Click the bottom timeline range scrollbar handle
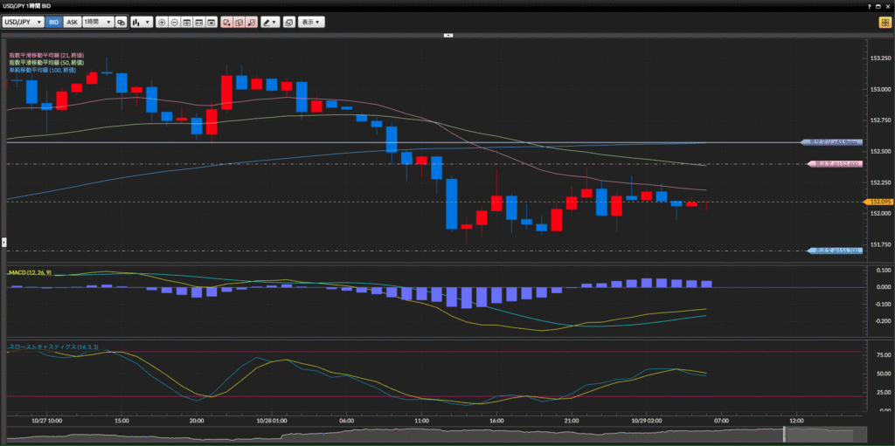Screen dimensions: 895x446 coord(785,434)
